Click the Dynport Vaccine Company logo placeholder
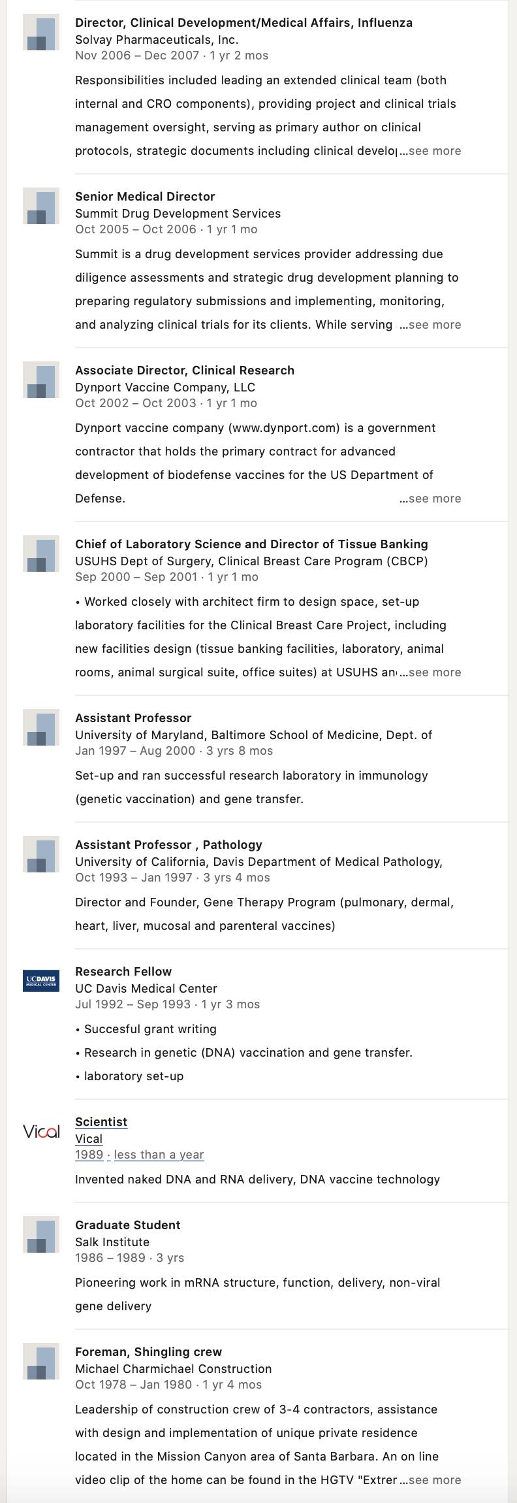The width and height of the screenshot is (517, 1503). [41, 380]
